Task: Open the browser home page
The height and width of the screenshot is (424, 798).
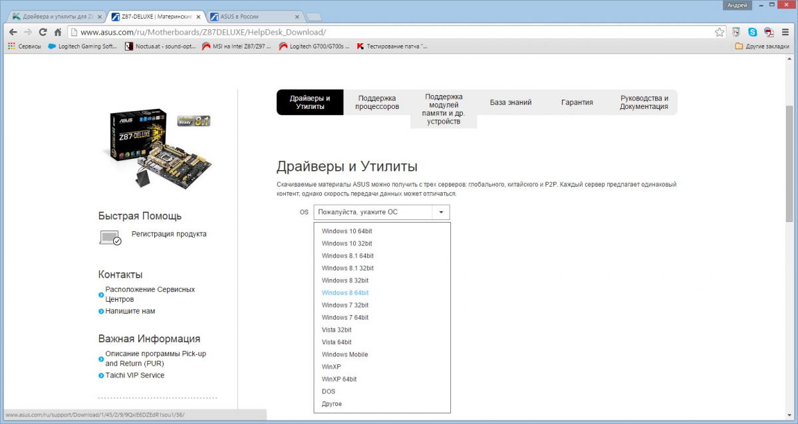Action: (59, 32)
